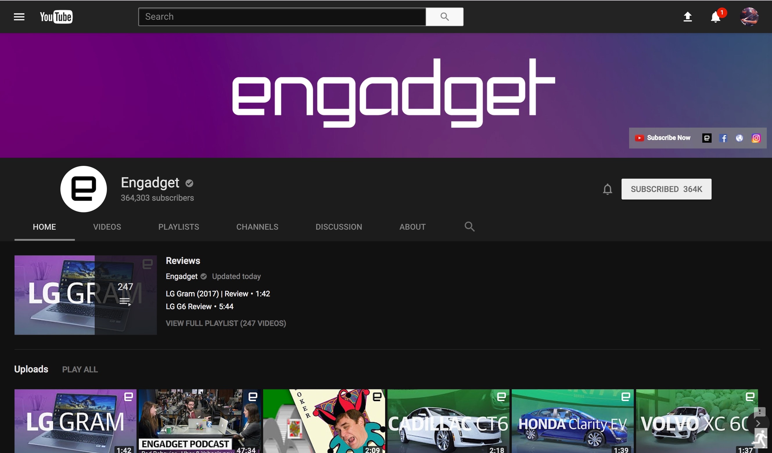Open the Engadget Podcast video thumbnail

tap(200, 421)
